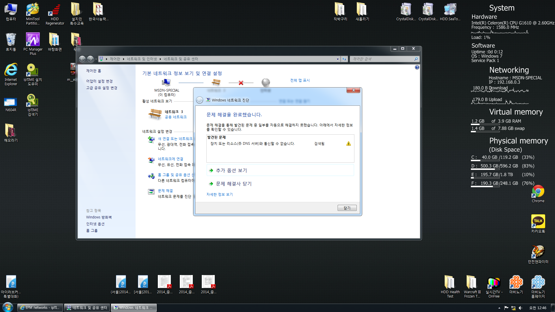
Task: Click 추가 옵션 보기 option
Action: (x=280, y=170)
